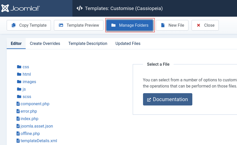Click the file icon in New File
The height and width of the screenshot is (145, 237).
[x=163, y=25]
